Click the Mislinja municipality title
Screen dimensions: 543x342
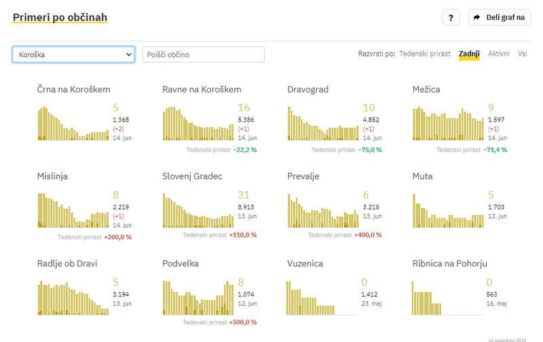52,177
